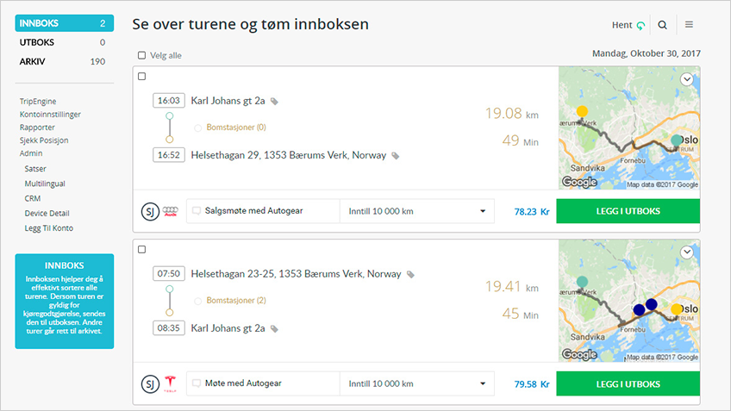Click the second trip's map thumbnail

pyautogui.click(x=628, y=301)
